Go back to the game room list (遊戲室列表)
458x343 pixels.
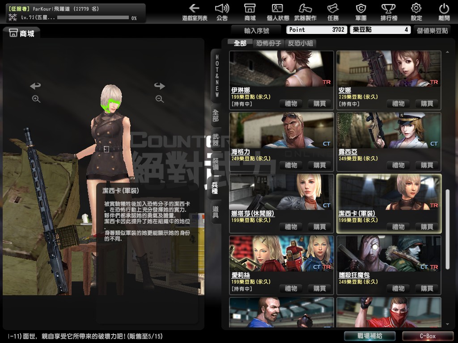pyautogui.click(x=195, y=12)
